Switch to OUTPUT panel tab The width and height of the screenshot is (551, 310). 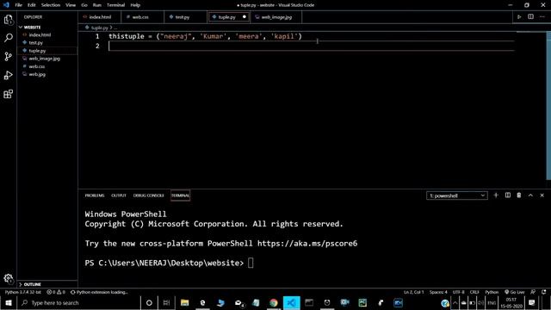119,195
